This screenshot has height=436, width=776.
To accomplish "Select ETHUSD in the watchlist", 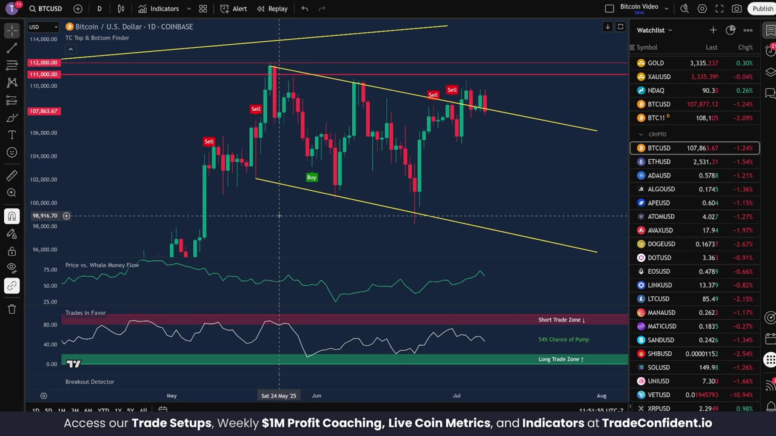I will coord(695,162).
